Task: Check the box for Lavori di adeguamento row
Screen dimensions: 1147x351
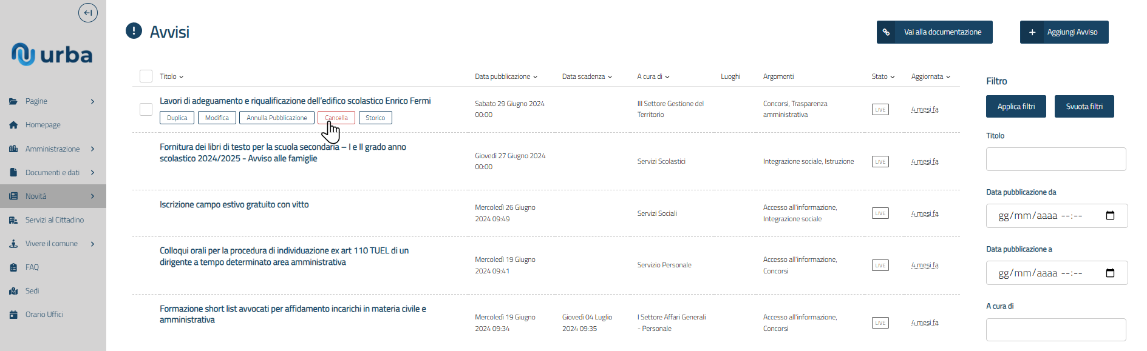Action: point(146,109)
